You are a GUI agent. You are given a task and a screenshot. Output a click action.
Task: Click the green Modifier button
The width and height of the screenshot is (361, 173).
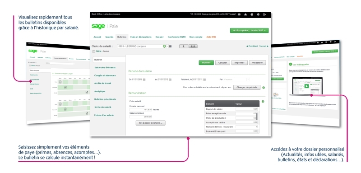(206, 63)
